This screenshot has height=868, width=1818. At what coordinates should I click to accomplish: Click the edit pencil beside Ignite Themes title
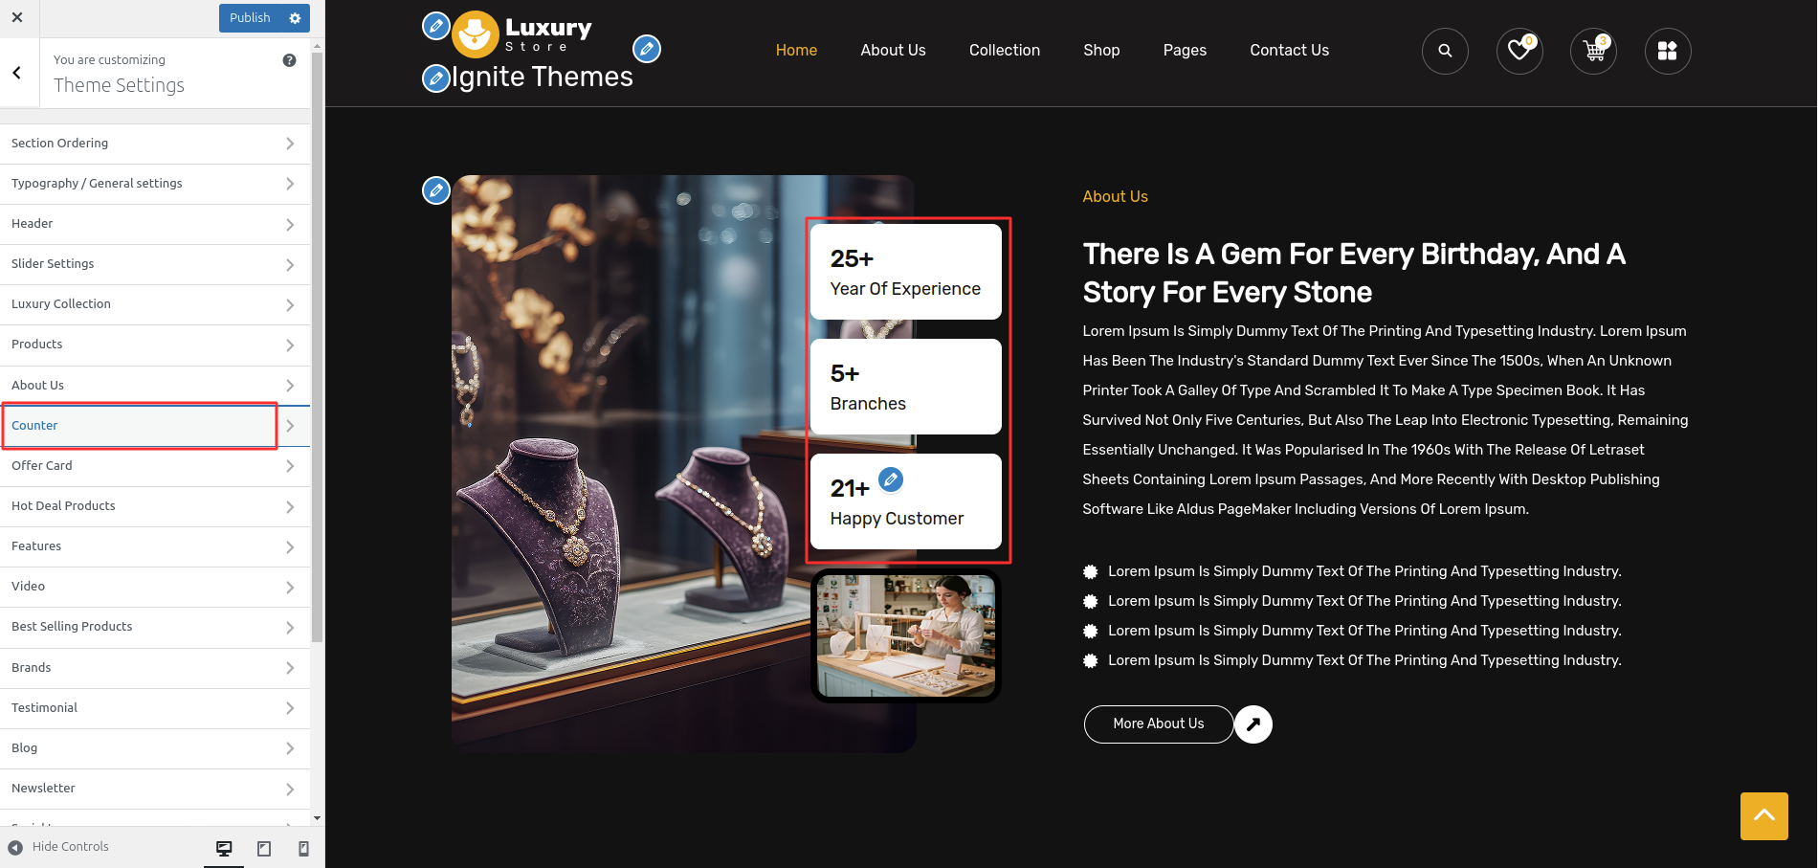tap(436, 78)
